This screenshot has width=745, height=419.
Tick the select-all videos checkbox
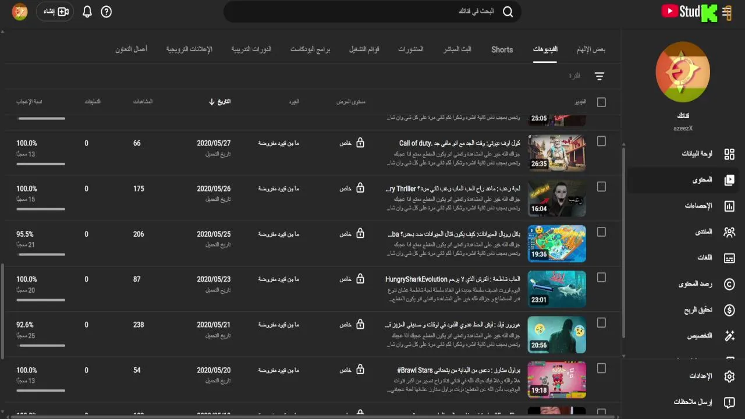(601, 102)
